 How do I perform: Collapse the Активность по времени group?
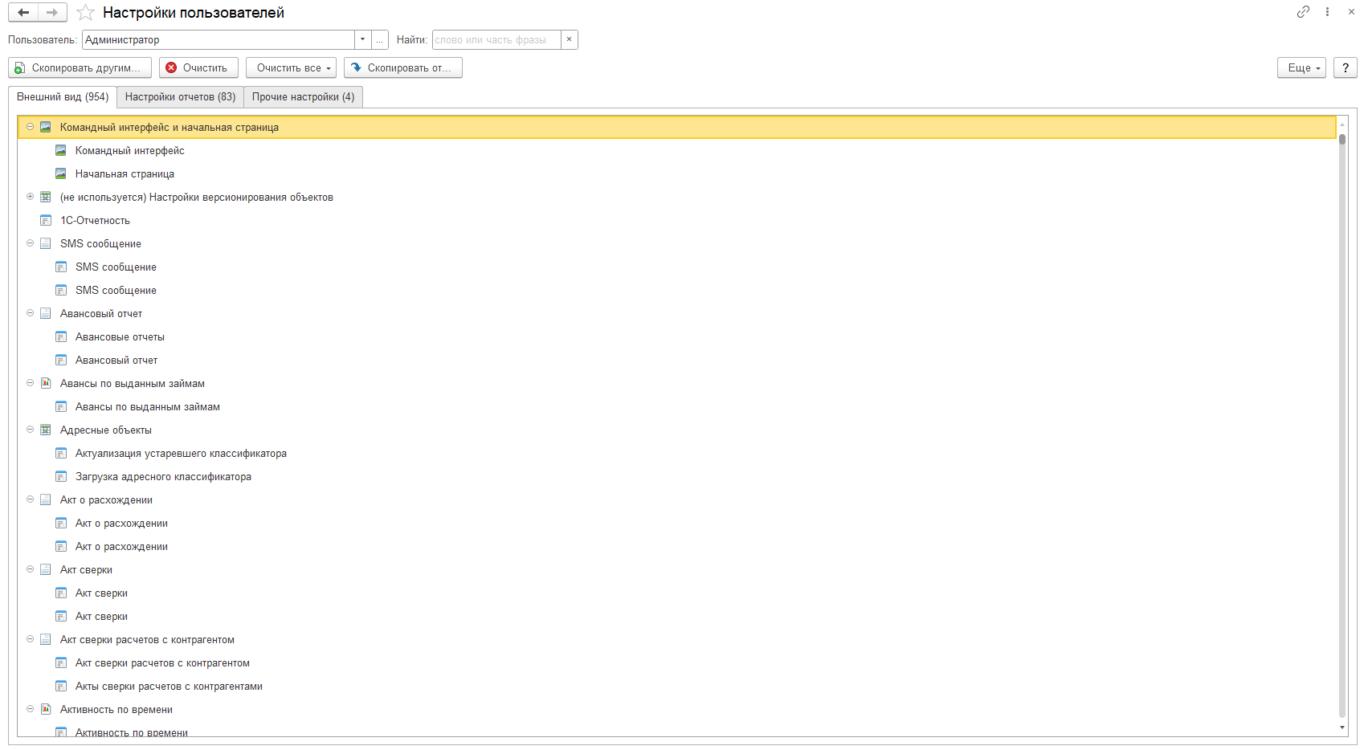[30, 709]
